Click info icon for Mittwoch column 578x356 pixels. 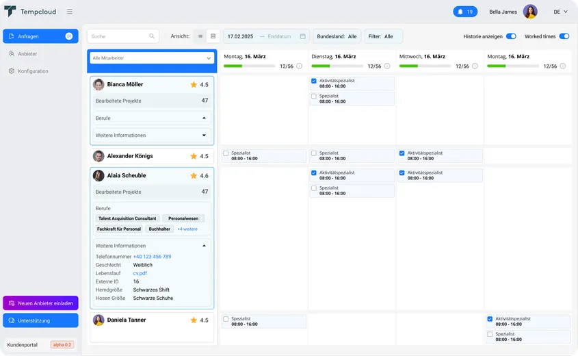pyautogui.click(x=475, y=66)
